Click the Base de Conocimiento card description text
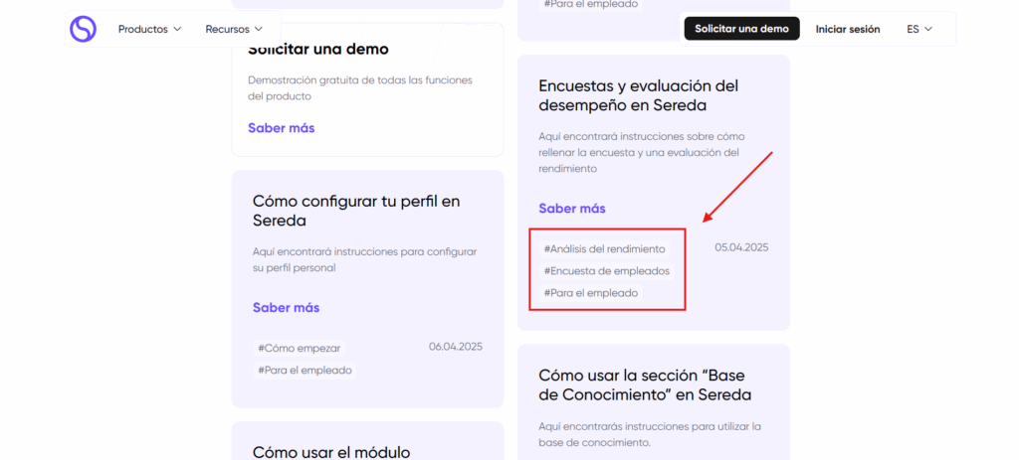 pos(649,434)
